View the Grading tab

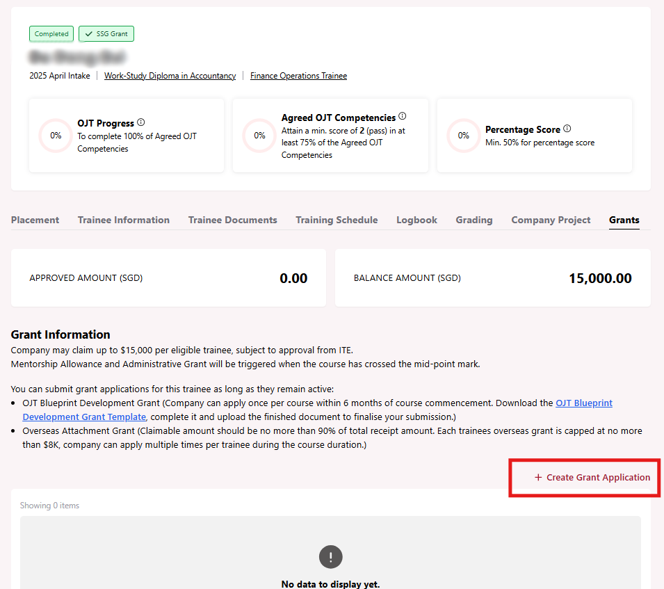pyautogui.click(x=474, y=220)
